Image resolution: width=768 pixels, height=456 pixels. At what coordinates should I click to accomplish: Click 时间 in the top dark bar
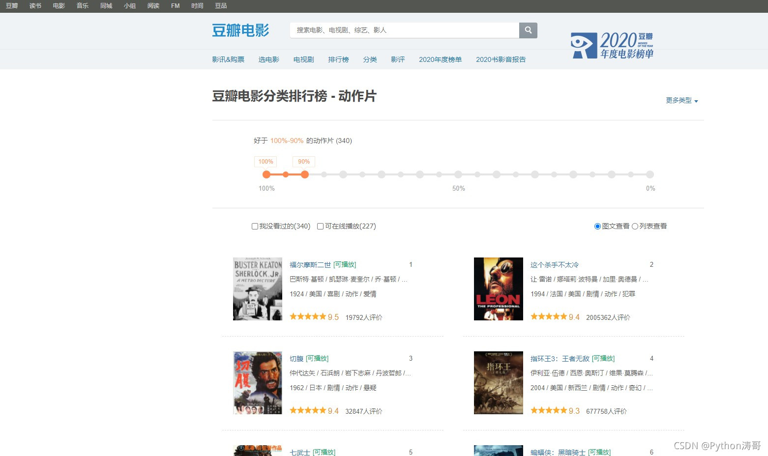197,6
